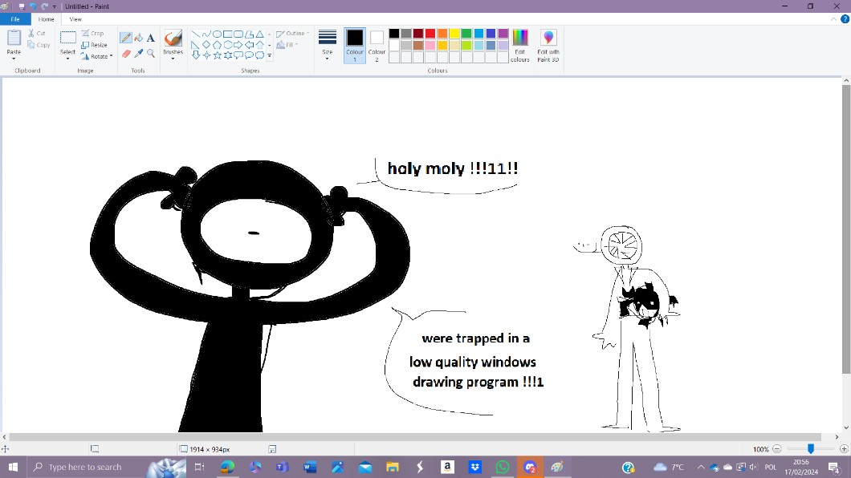Choose the Eraser tool
851x478 pixels.
(126, 54)
